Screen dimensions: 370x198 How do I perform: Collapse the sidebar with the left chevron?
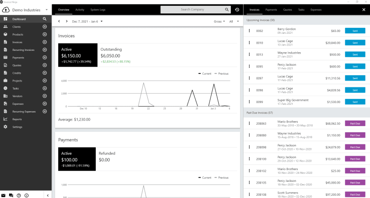48,195
